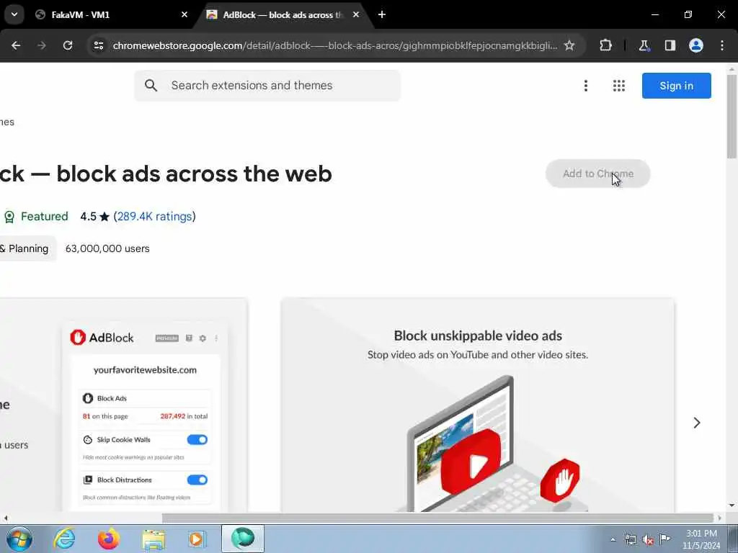
Task: Open the AdBlock popup preview slide
Action: 123,405
